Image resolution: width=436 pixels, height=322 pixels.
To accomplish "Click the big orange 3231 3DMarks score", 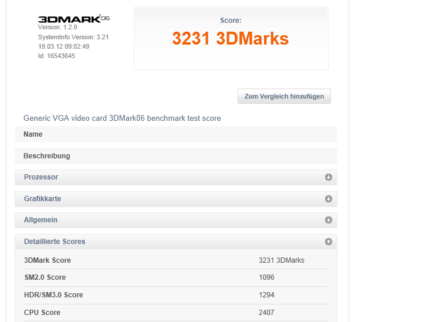I will [x=231, y=38].
